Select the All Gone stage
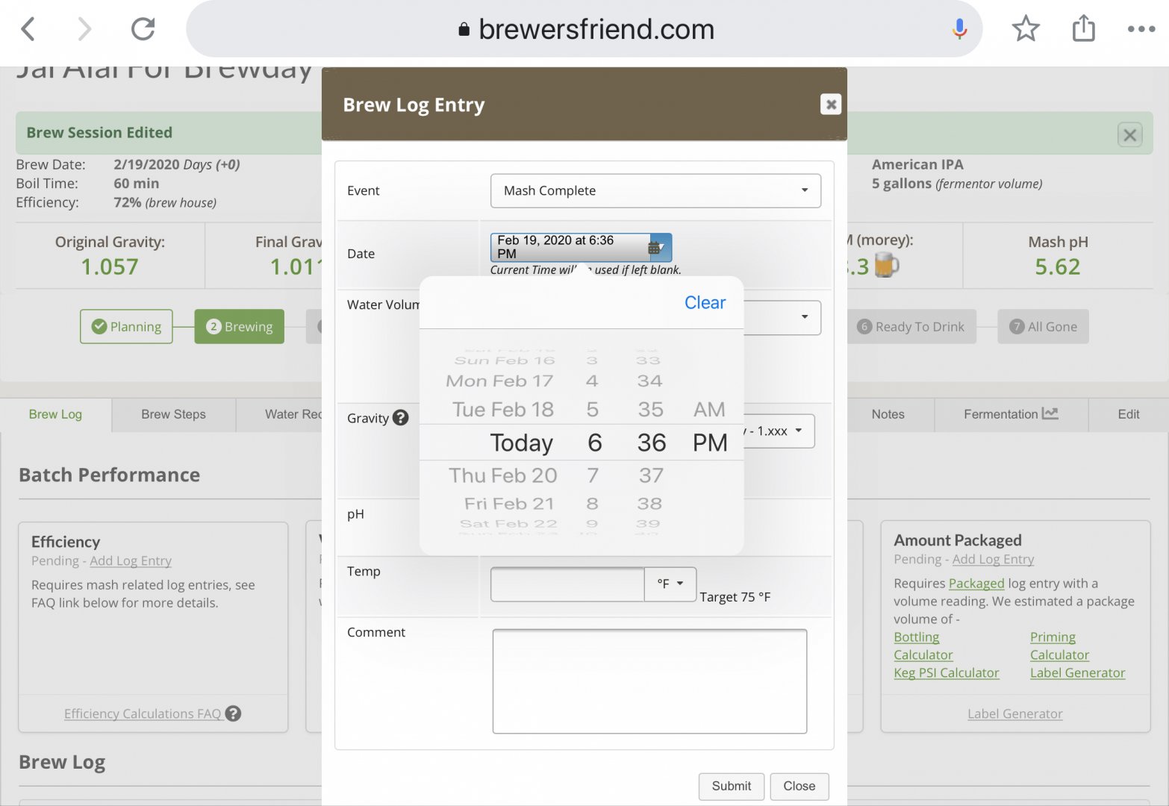This screenshot has width=1169, height=806. pyautogui.click(x=1043, y=326)
